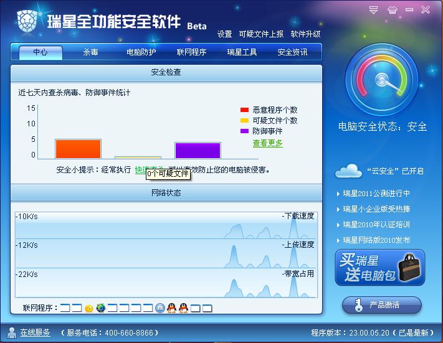Open the 买瑞星送电脑包 promo banner
The image size is (443, 343).
[379, 267]
